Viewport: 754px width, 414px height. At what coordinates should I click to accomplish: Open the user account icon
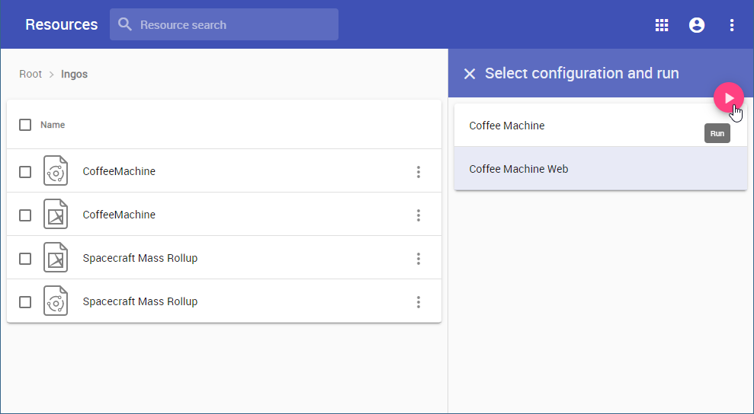tap(697, 25)
